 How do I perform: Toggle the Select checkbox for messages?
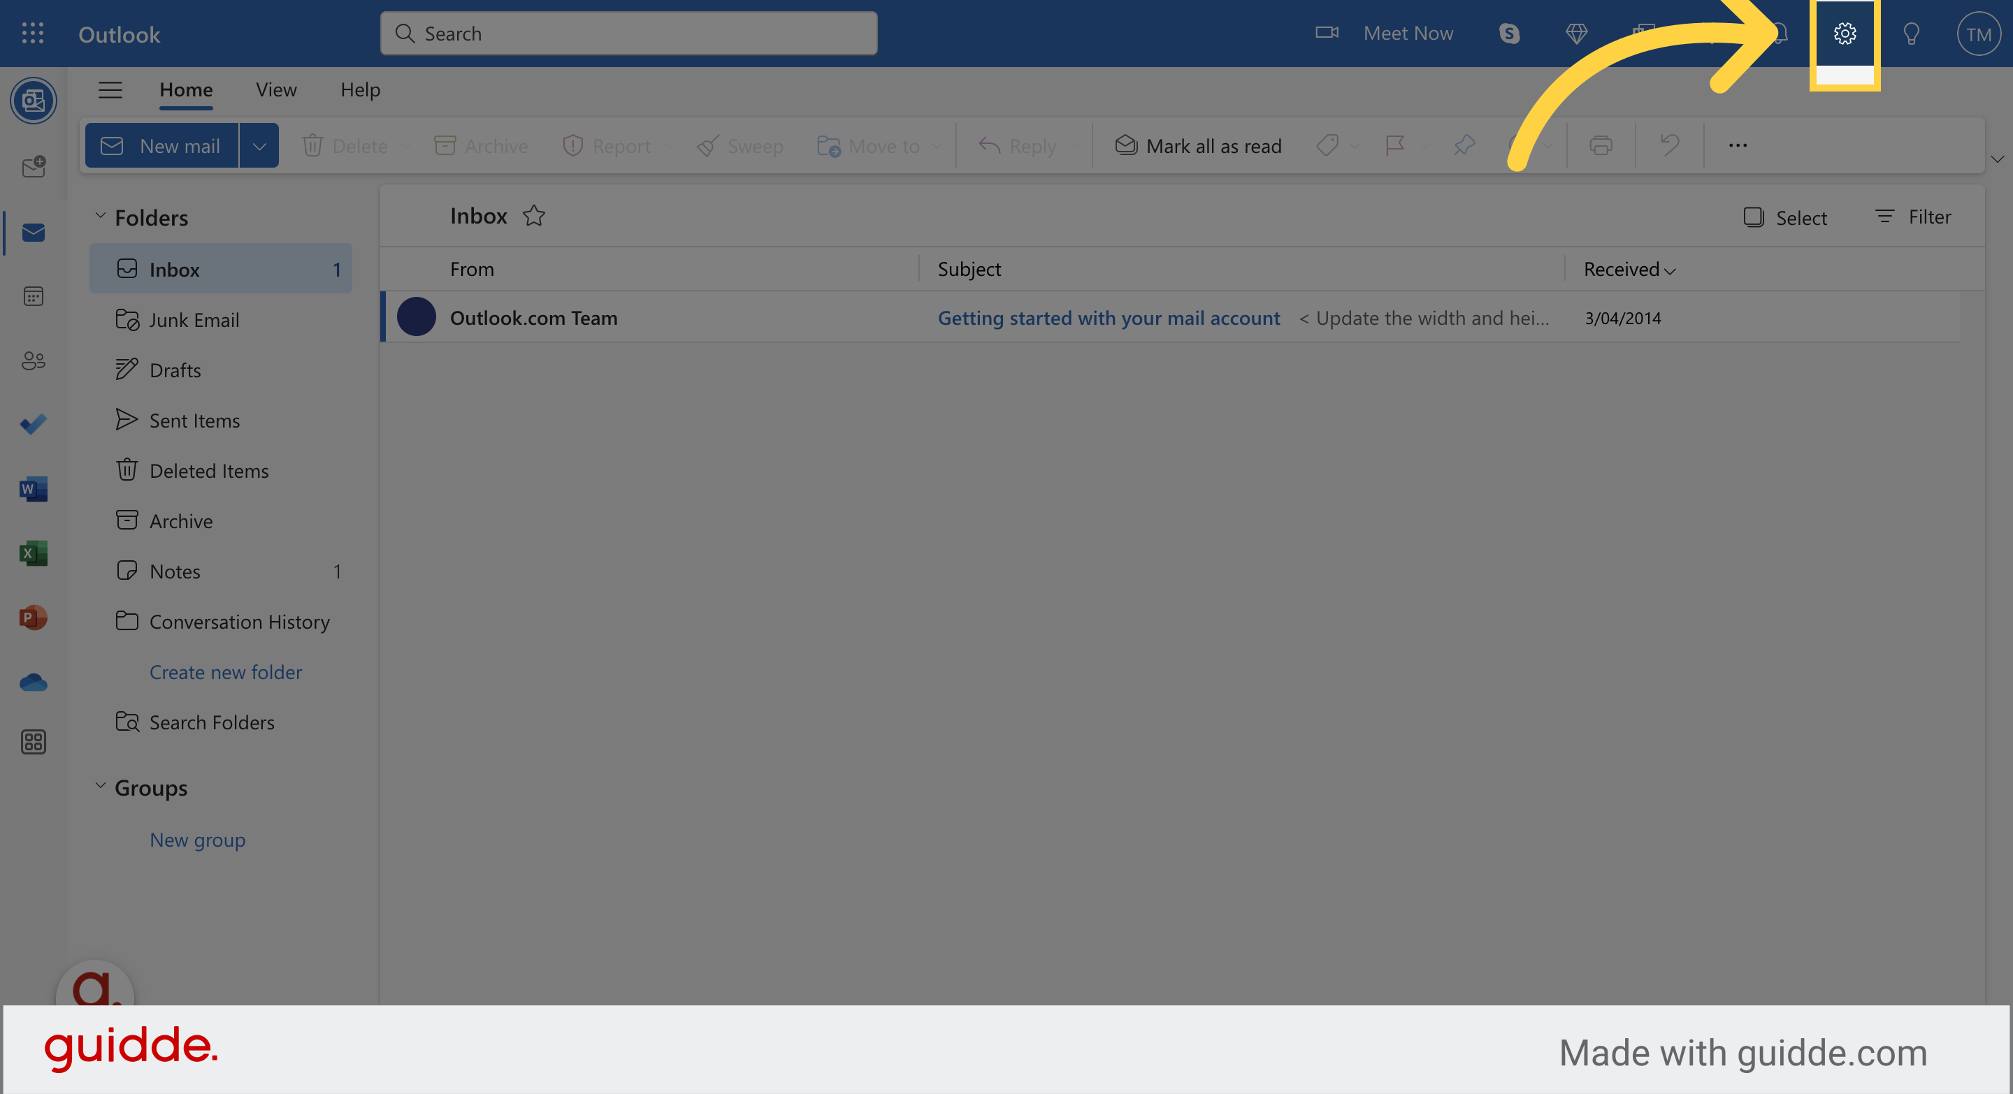coord(1754,217)
